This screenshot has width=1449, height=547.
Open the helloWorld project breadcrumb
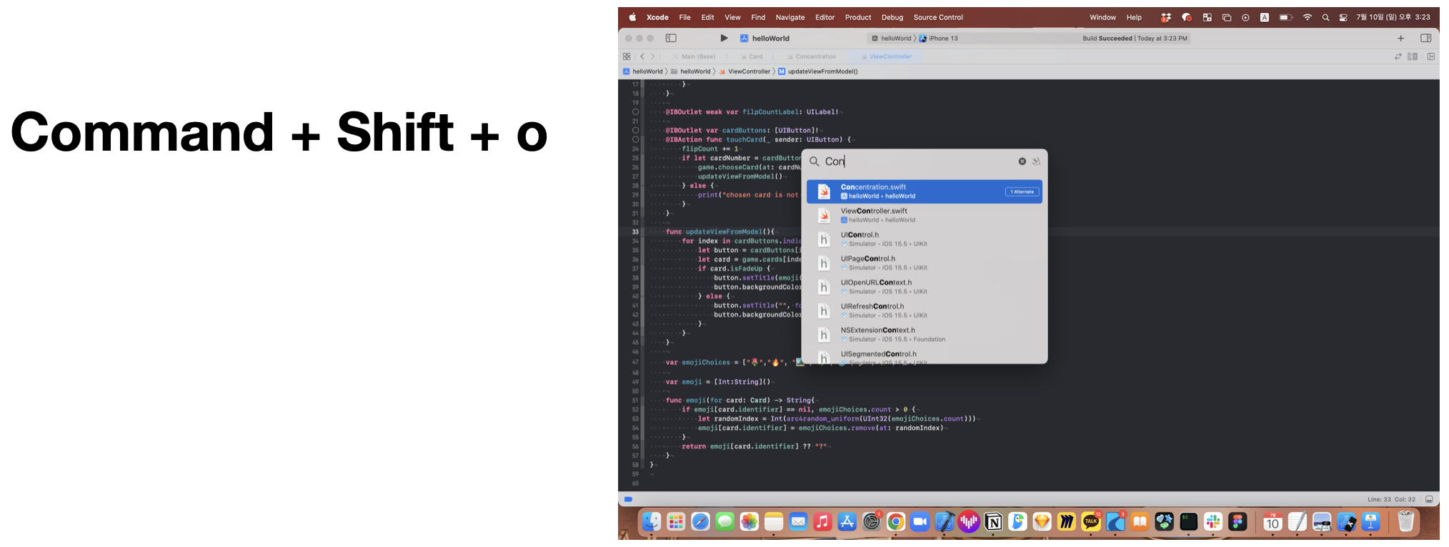tap(643, 71)
